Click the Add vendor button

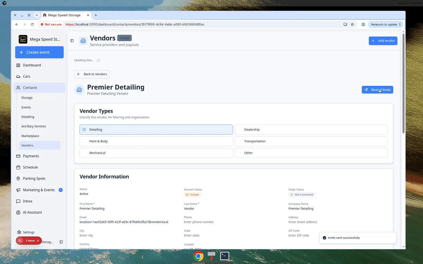[x=383, y=41]
